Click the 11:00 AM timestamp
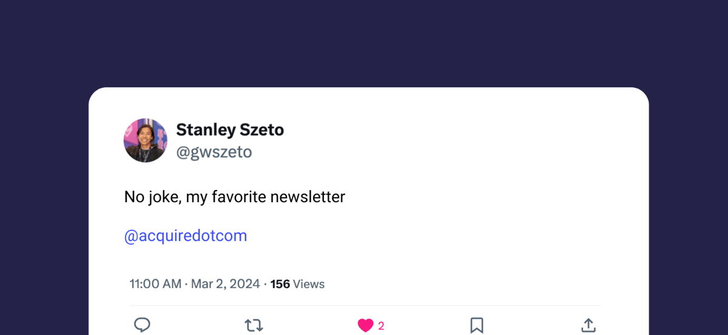 point(155,284)
